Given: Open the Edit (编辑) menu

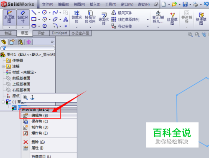Looking at the screenshot, I should point(64,5).
